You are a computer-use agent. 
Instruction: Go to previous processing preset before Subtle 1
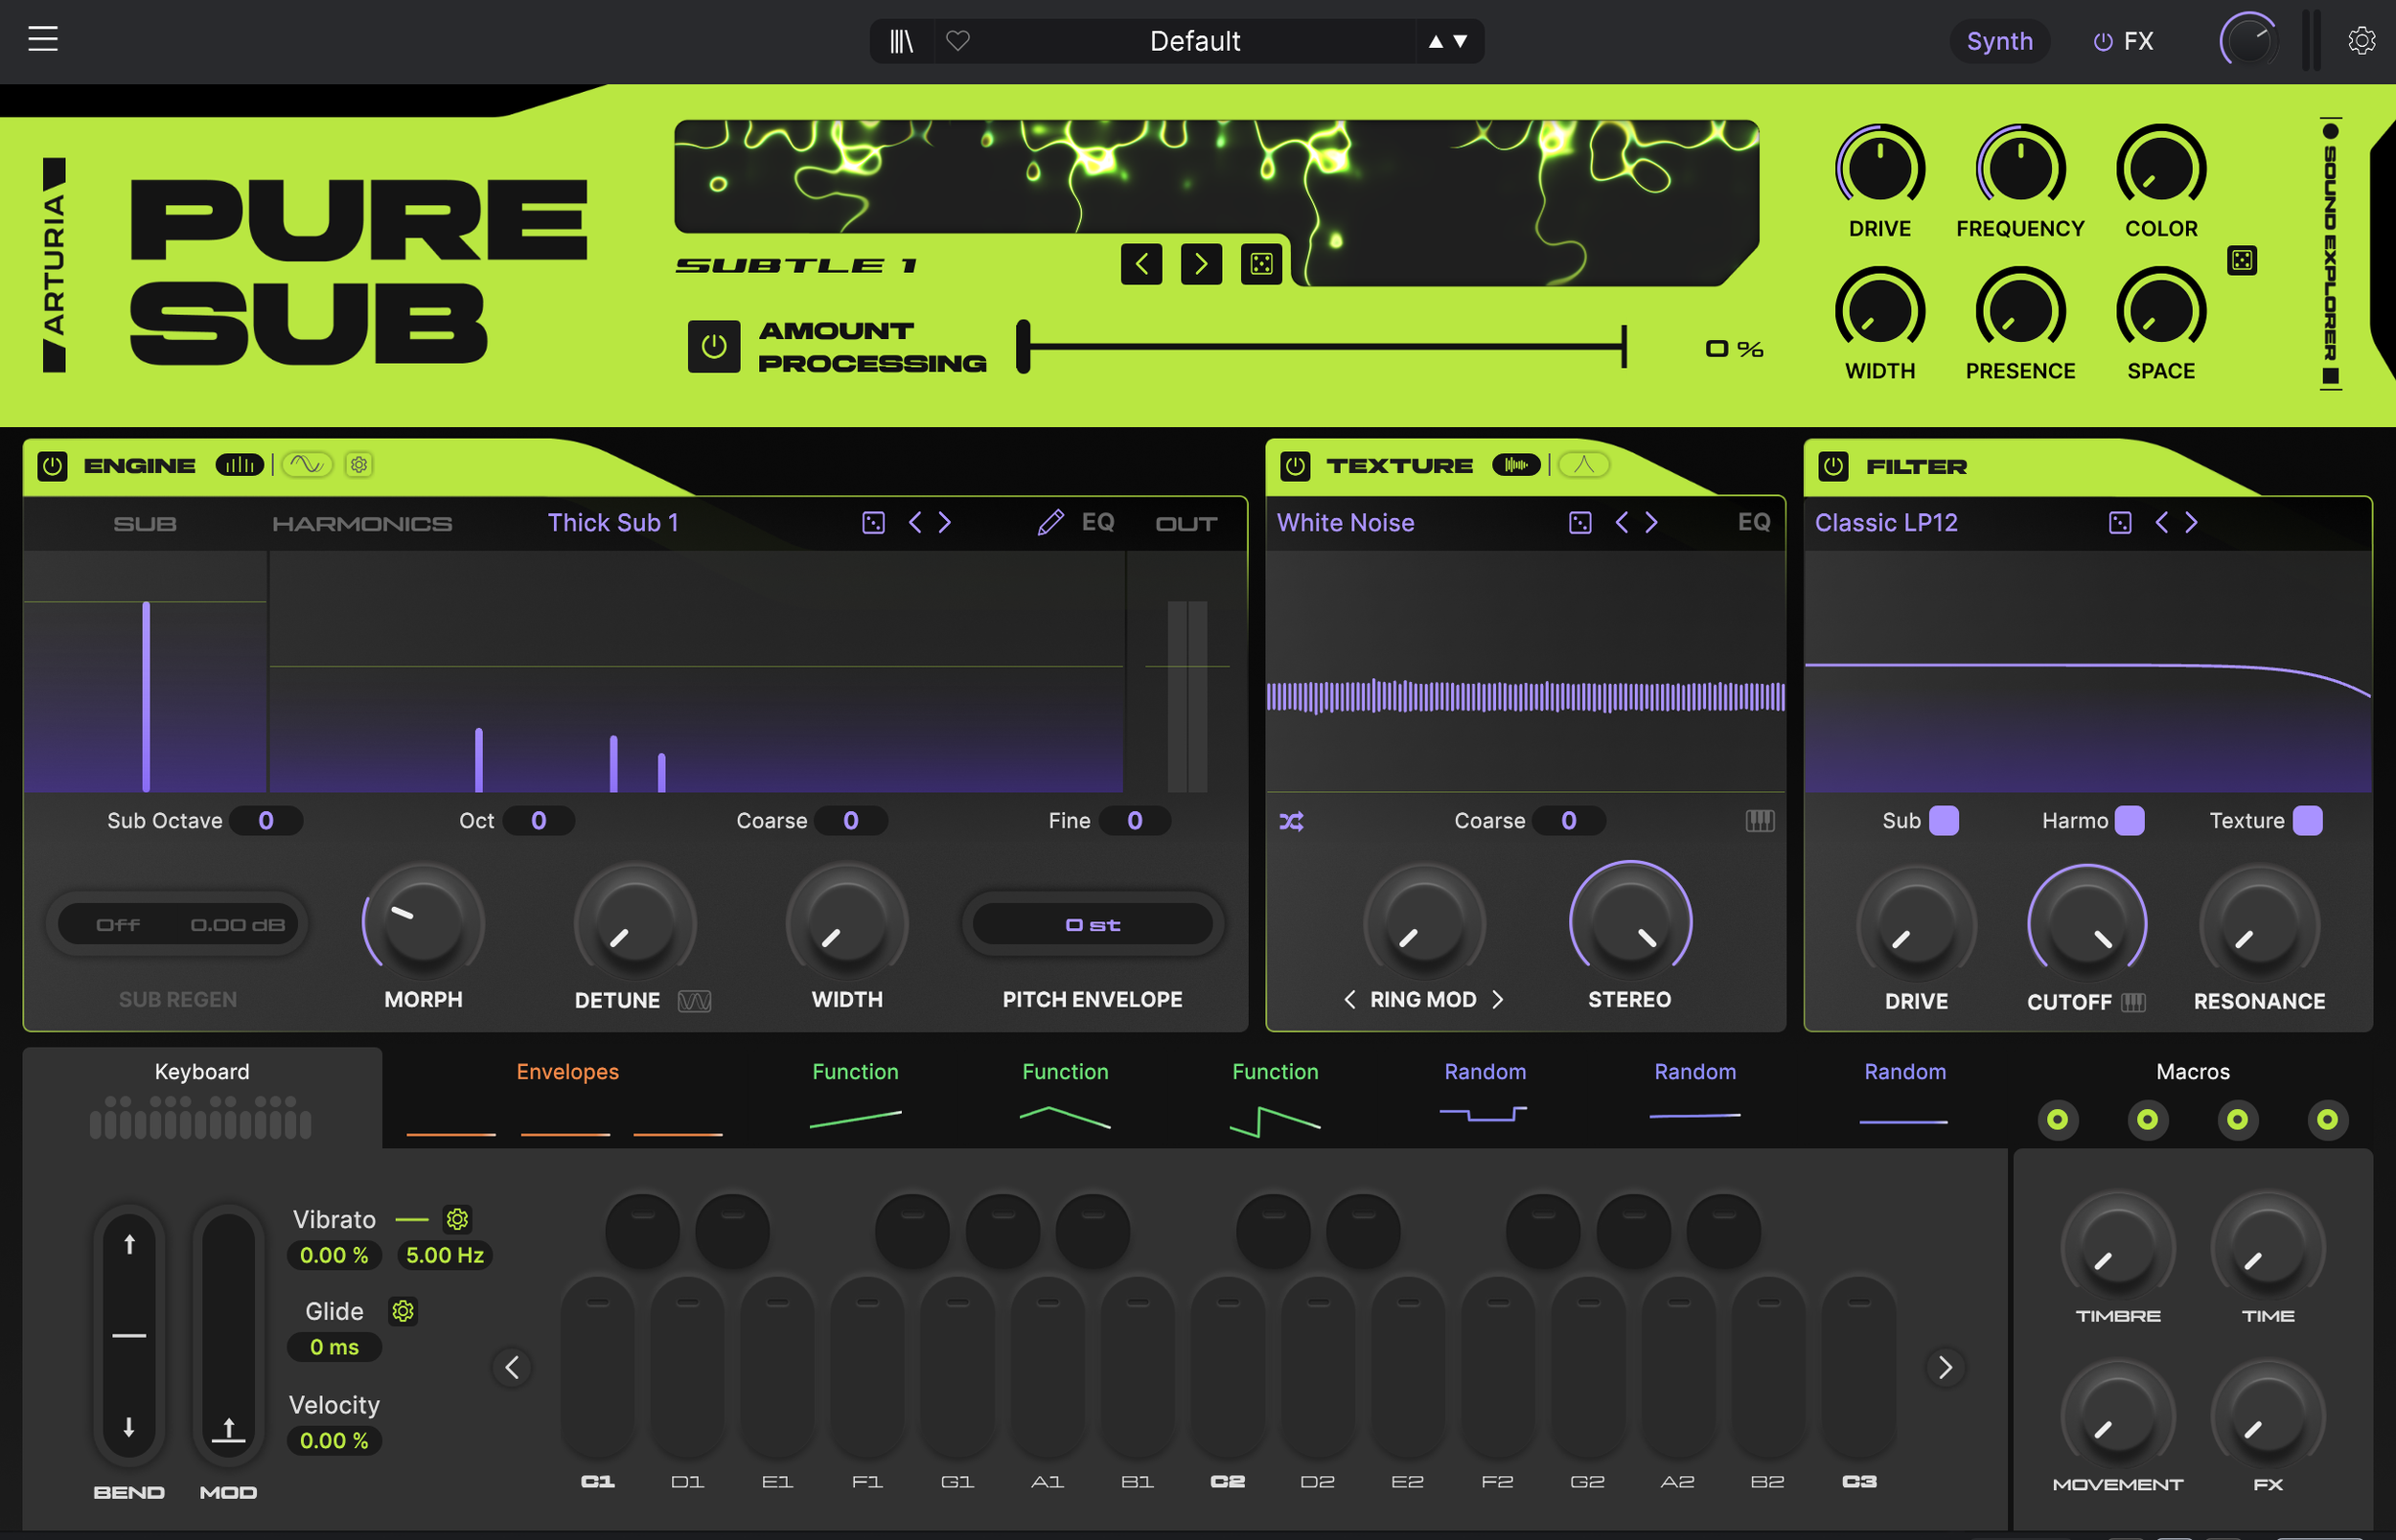(x=1141, y=264)
